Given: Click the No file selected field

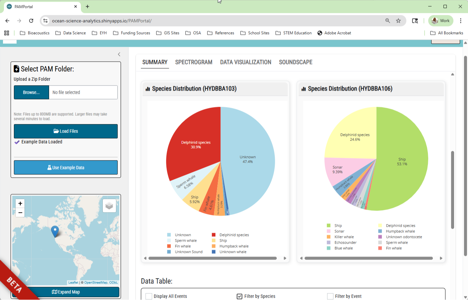Looking at the screenshot, I should 83,92.
